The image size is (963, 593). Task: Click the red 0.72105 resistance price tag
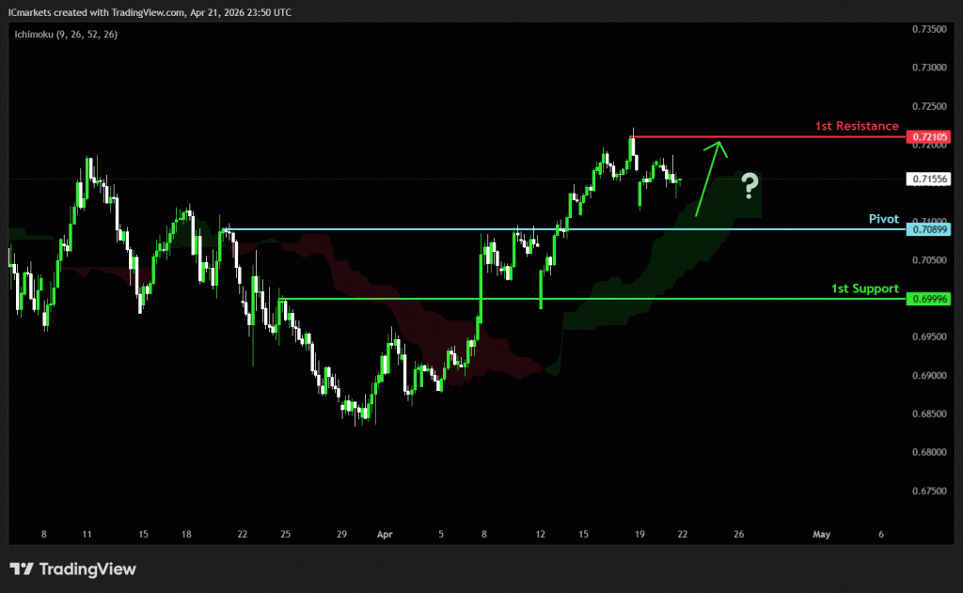928,137
